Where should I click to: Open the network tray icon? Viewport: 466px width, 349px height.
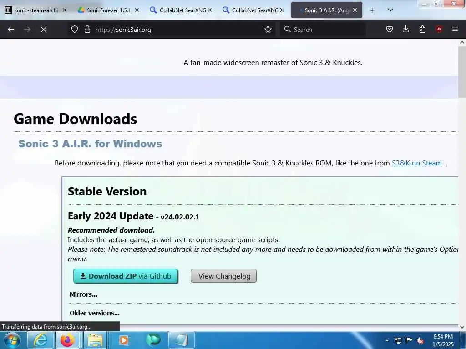coord(398,340)
